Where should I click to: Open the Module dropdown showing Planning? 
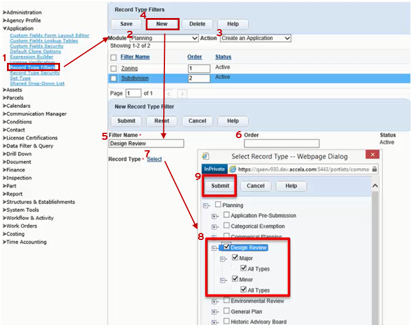(x=164, y=38)
